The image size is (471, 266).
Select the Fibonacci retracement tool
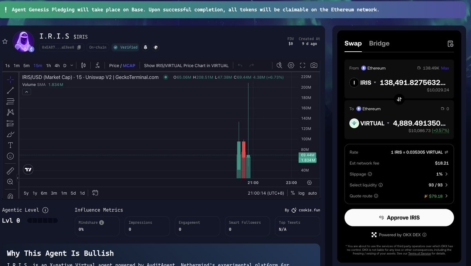11,101
